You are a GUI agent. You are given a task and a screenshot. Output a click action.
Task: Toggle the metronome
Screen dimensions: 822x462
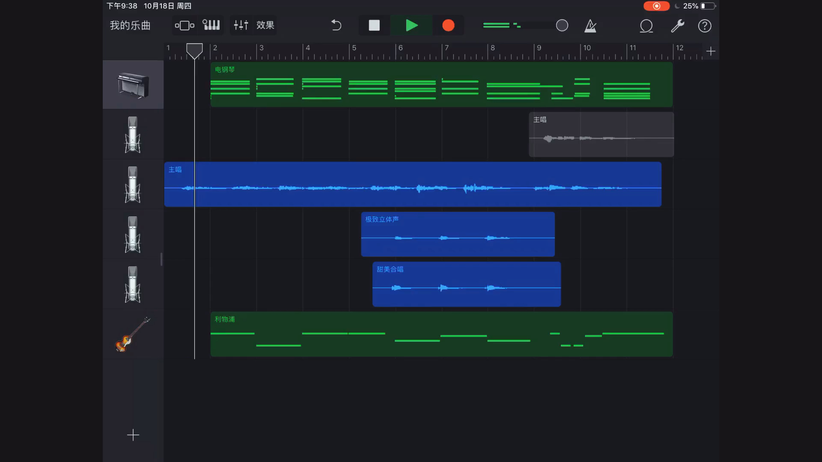click(590, 26)
